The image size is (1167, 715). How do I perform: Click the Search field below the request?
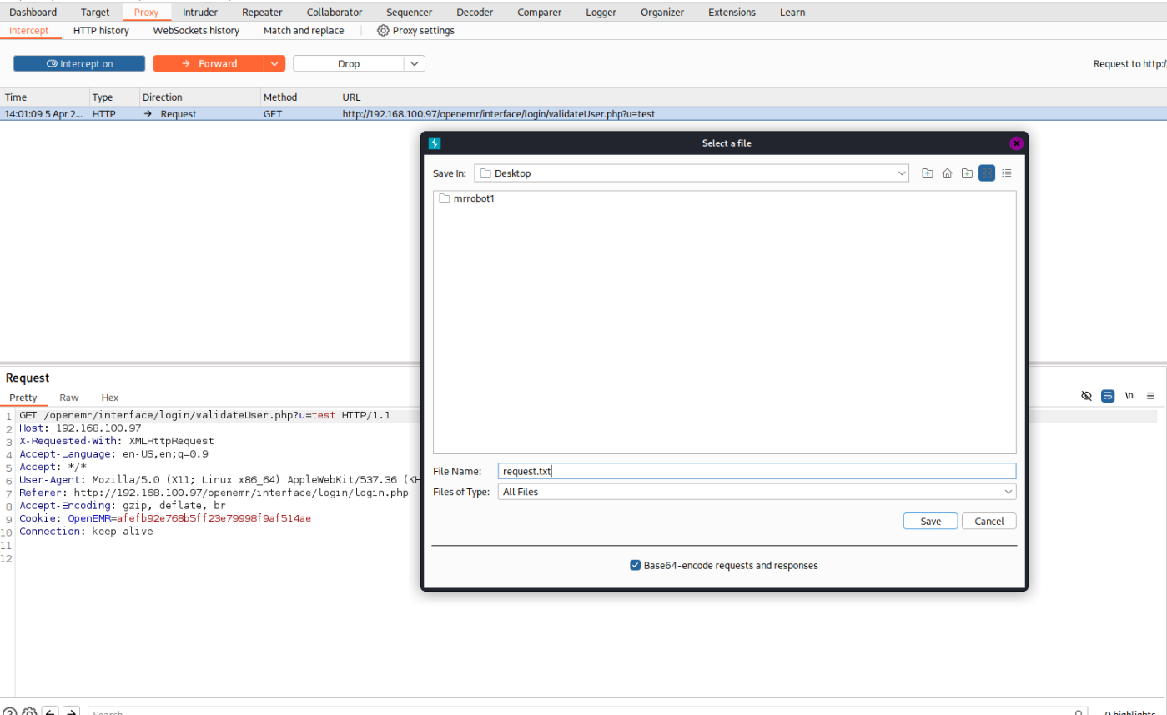click(587, 712)
